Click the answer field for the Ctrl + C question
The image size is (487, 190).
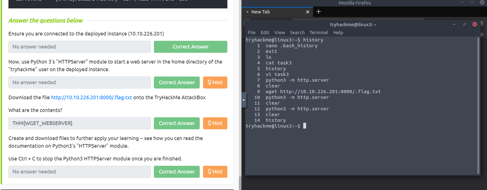[80, 172]
